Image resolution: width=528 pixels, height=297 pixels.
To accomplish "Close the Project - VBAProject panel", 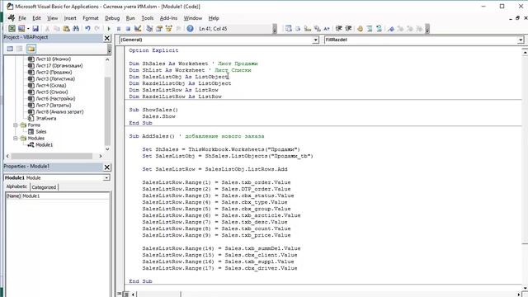I will 107,38.
